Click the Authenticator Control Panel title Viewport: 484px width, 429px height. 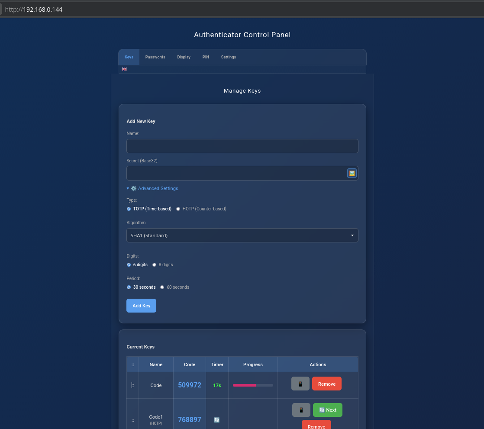click(x=242, y=35)
